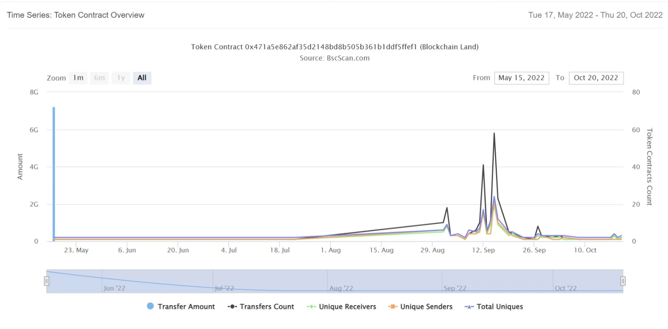This screenshot has height=329, width=668.
Task: Click the 18. Jul x-axis label
Action: tap(280, 250)
